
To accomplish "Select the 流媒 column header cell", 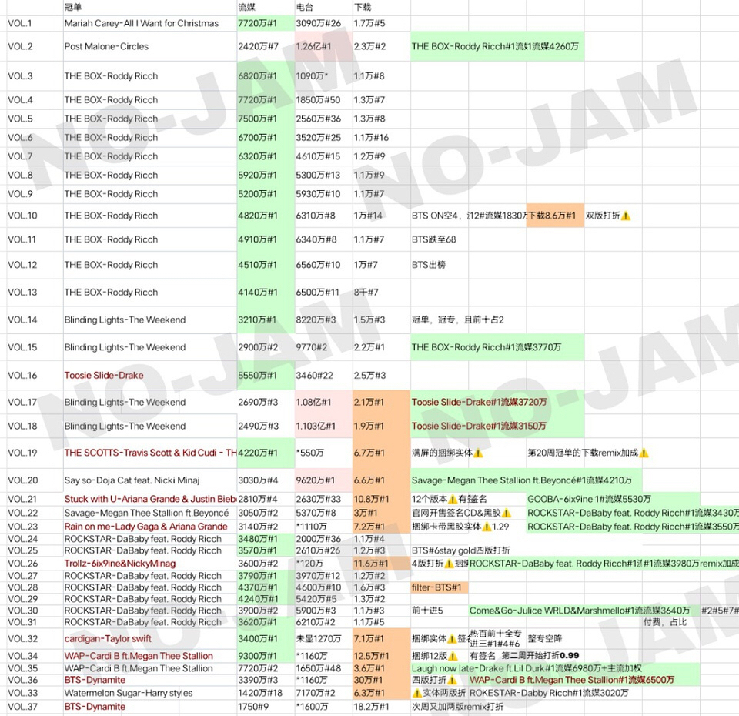I will point(266,7).
